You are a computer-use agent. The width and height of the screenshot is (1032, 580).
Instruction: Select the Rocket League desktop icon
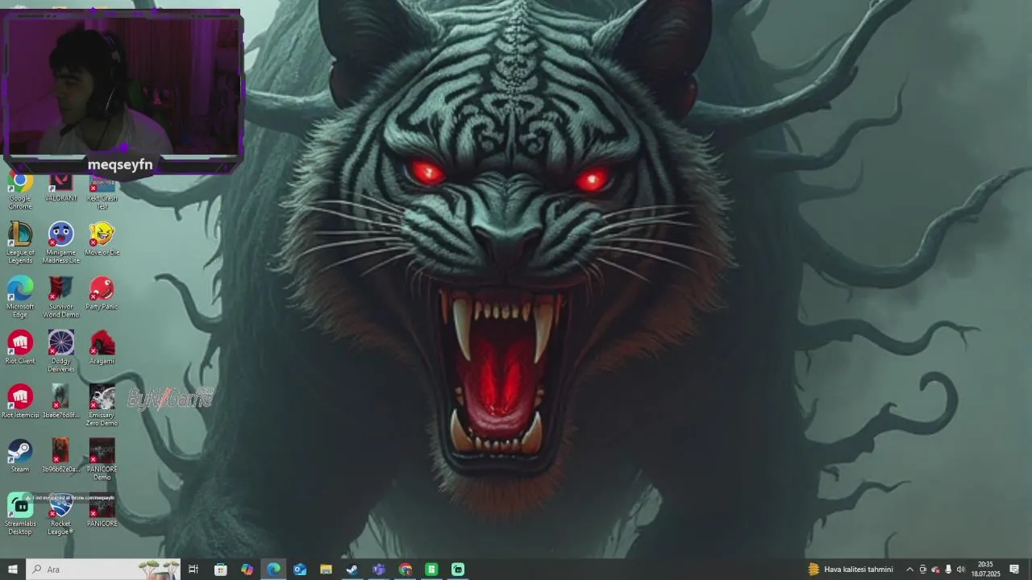click(x=61, y=514)
